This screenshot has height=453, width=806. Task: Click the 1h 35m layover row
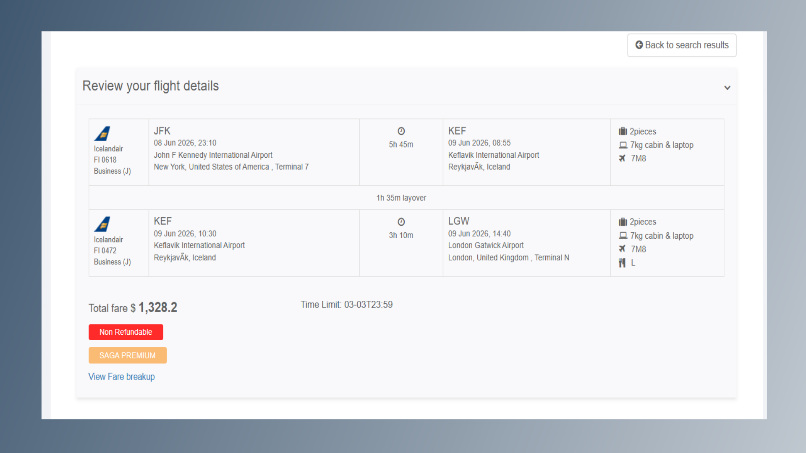click(401, 198)
